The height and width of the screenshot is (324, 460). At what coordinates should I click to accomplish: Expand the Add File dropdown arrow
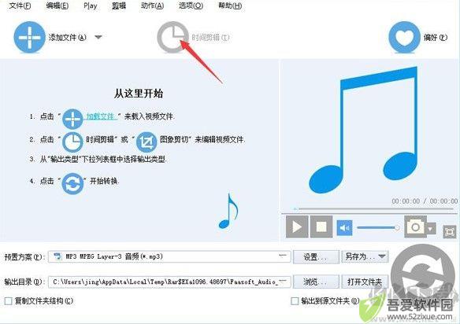click(98, 37)
